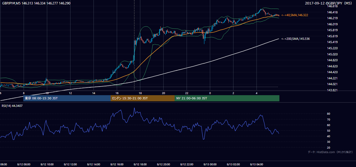Click the RSI 40 level label
This screenshot has height=167, width=356.
[x=329, y=136]
